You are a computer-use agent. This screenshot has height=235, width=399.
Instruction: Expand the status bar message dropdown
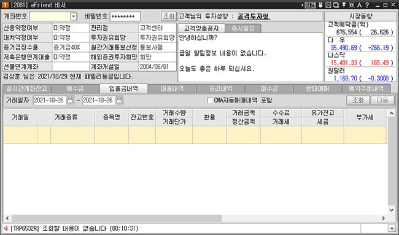point(392,228)
